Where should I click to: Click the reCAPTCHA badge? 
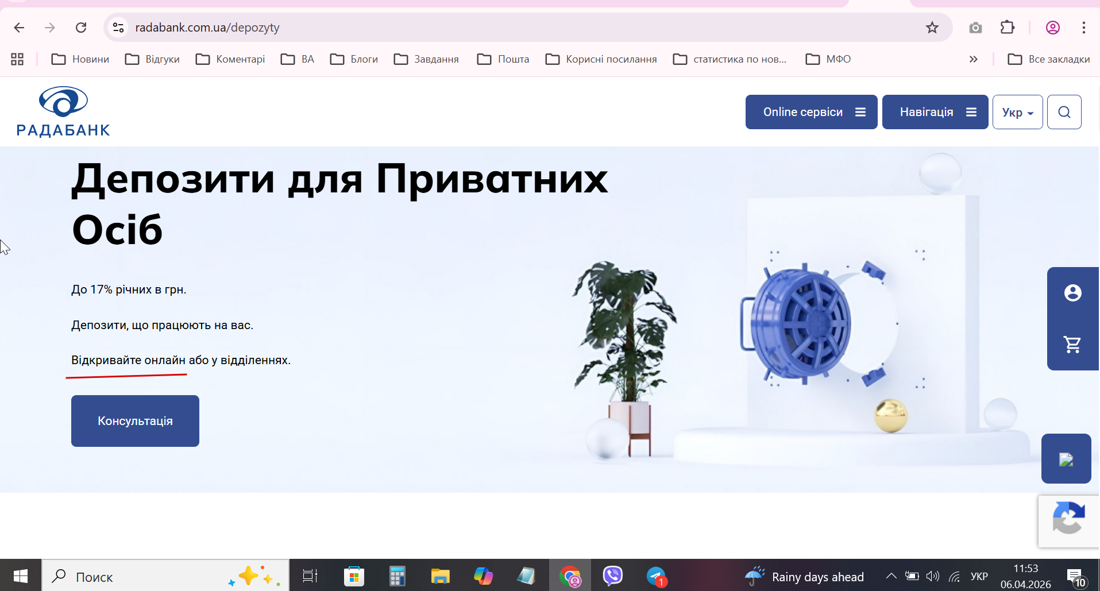1068,521
